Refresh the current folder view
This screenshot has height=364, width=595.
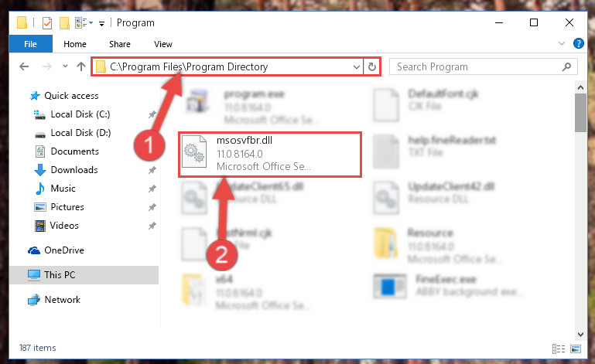tap(372, 66)
